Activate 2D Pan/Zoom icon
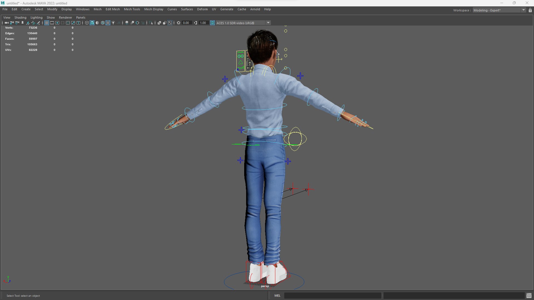534x300 pixels. [33, 23]
